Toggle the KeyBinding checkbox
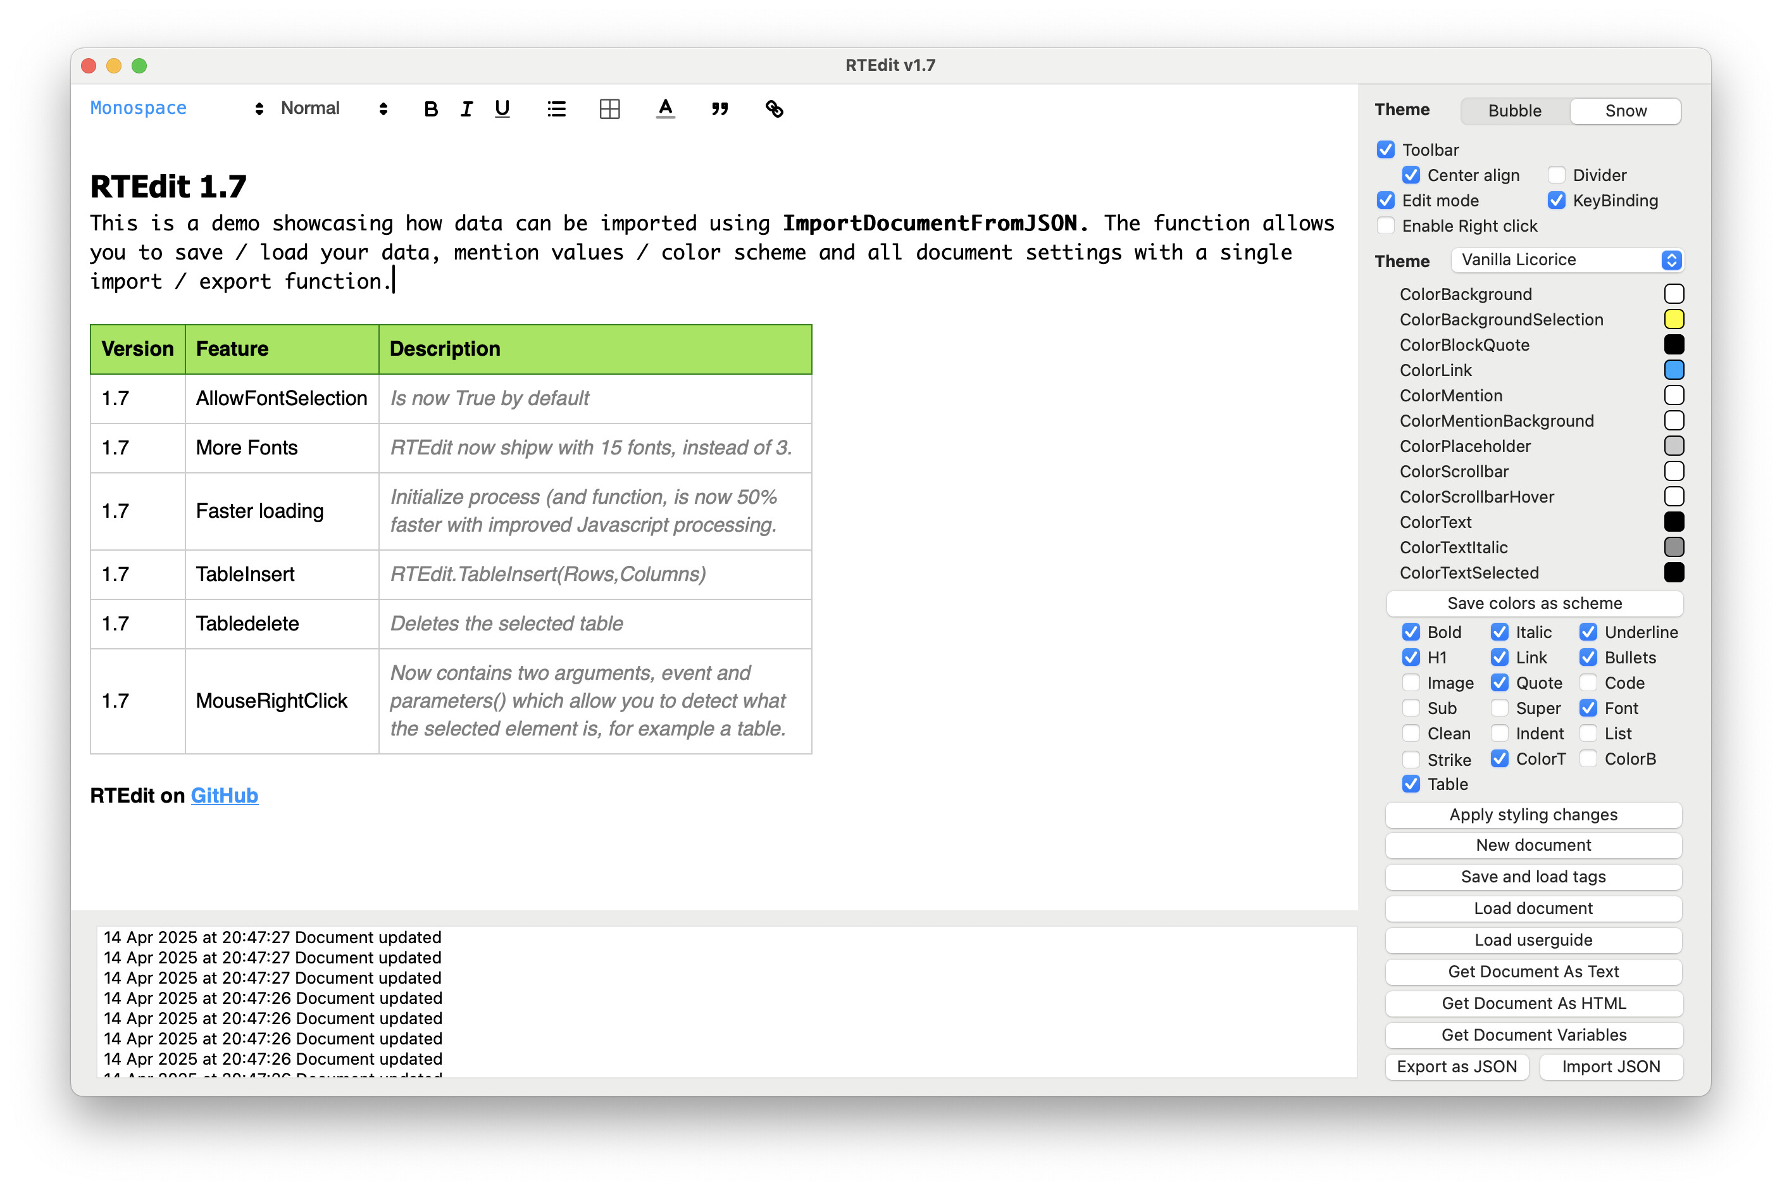1782x1190 pixels. tap(1557, 201)
